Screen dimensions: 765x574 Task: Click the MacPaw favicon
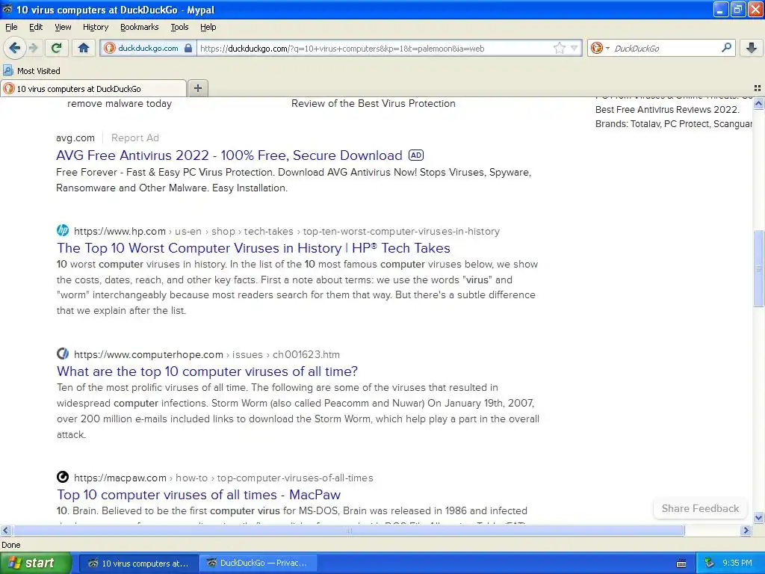tap(63, 477)
